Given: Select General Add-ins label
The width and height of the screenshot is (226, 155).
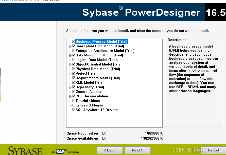Looking at the screenshot, I should (89, 92).
